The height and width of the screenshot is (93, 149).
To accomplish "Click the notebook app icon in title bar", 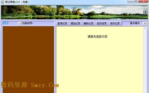I will (3, 2).
